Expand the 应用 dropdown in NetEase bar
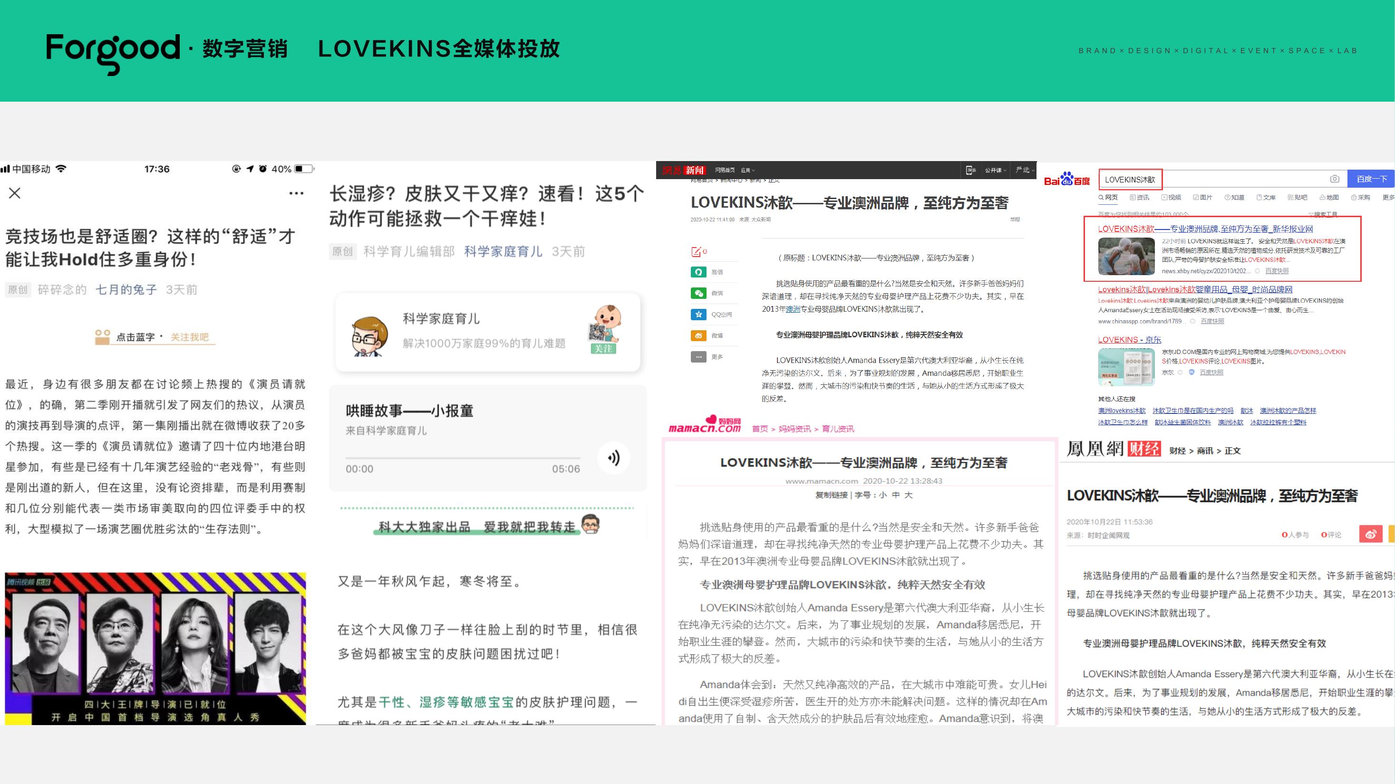Screen dimensions: 1395x784 (747, 171)
